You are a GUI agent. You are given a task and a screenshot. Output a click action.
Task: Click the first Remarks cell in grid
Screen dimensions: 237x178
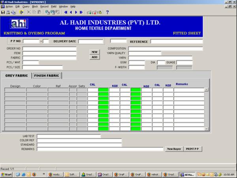point(189,90)
